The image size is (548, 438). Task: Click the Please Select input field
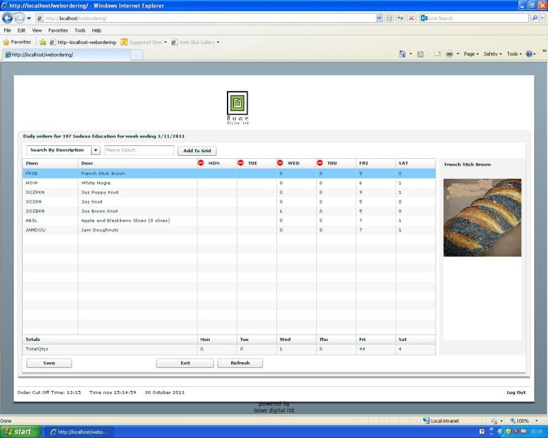(x=139, y=150)
